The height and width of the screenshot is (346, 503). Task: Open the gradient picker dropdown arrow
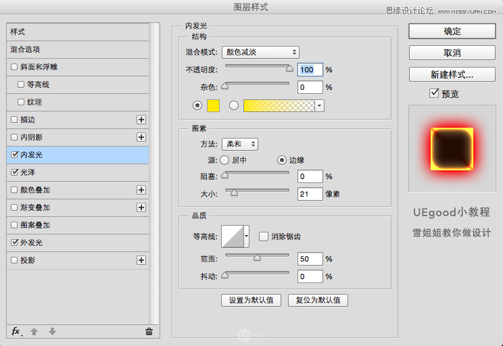320,106
